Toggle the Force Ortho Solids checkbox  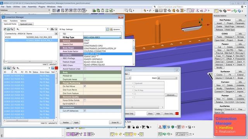pos(85,100)
